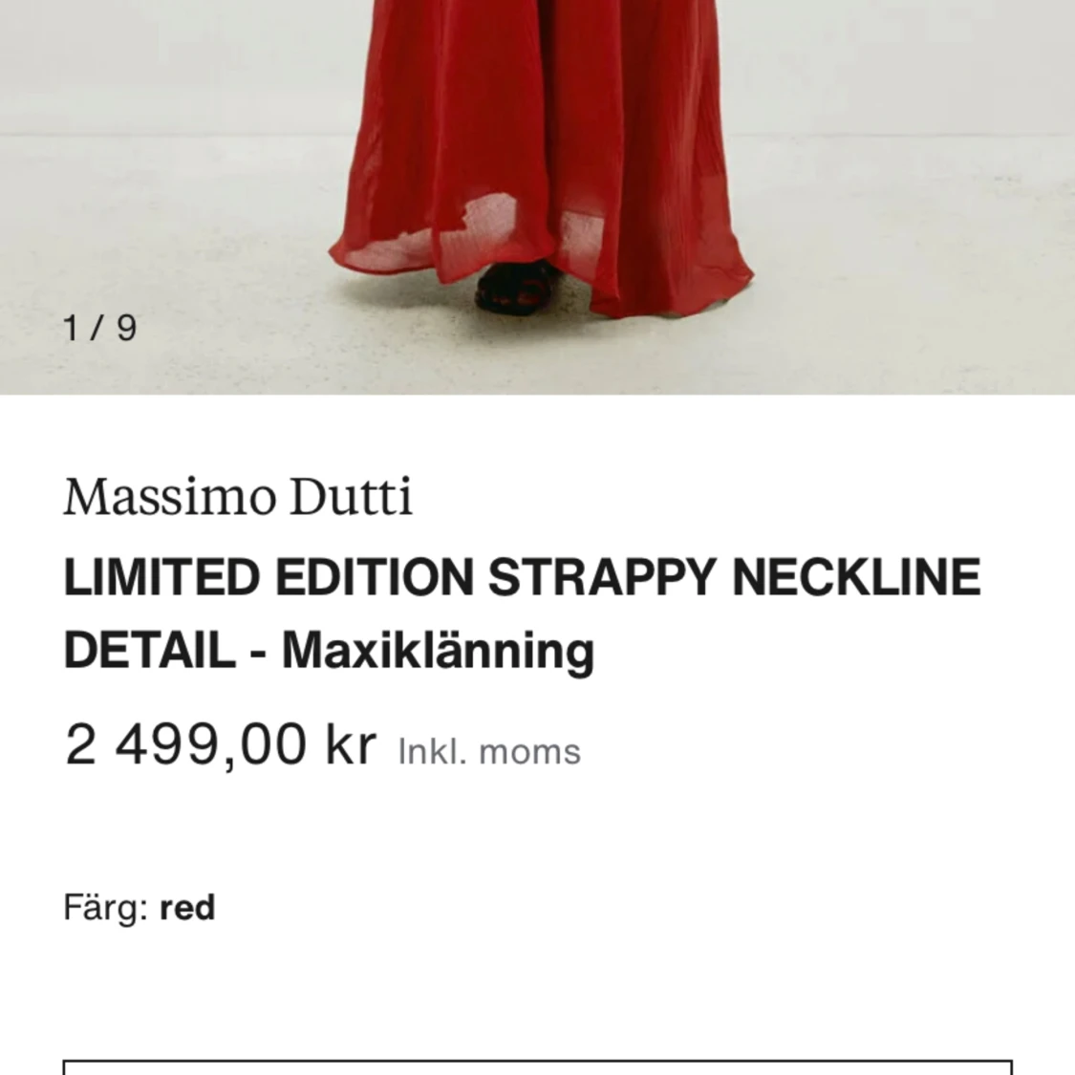Click the DETAIL - Maxiklänning title line
Screen dimensions: 1075x1075
coord(329,651)
